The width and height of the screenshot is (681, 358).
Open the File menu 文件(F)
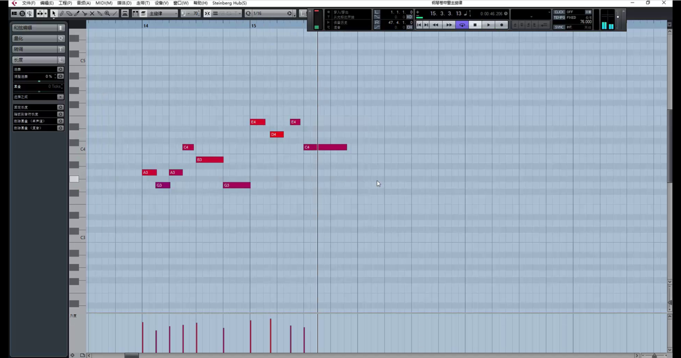[28, 3]
